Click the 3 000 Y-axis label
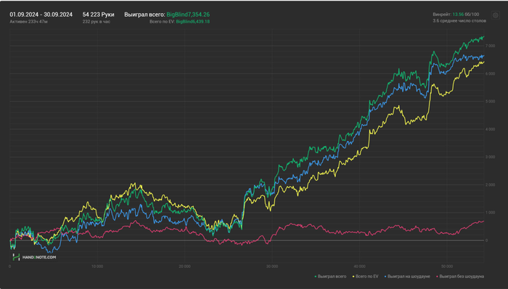This screenshot has width=508, height=289. (x=490, y=157)
